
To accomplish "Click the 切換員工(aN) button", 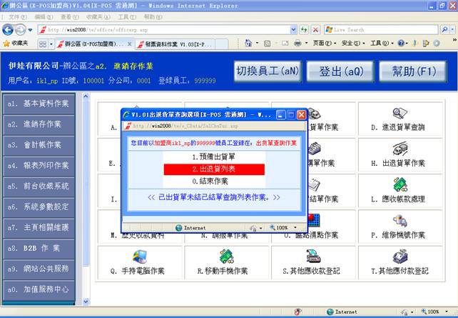I will point(268,71).
